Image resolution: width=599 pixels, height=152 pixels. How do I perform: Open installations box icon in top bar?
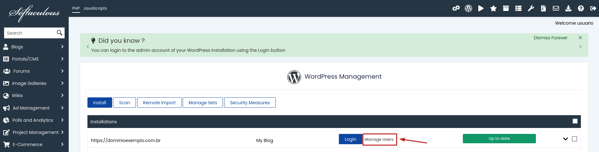(x=506, y=8)
